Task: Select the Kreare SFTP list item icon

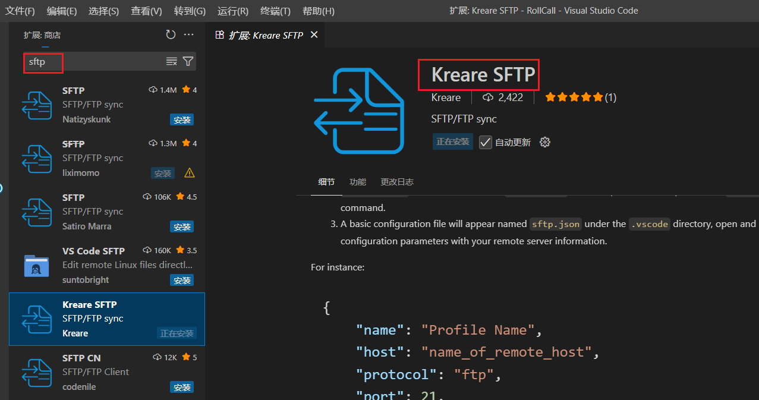Action: (37, 319)
